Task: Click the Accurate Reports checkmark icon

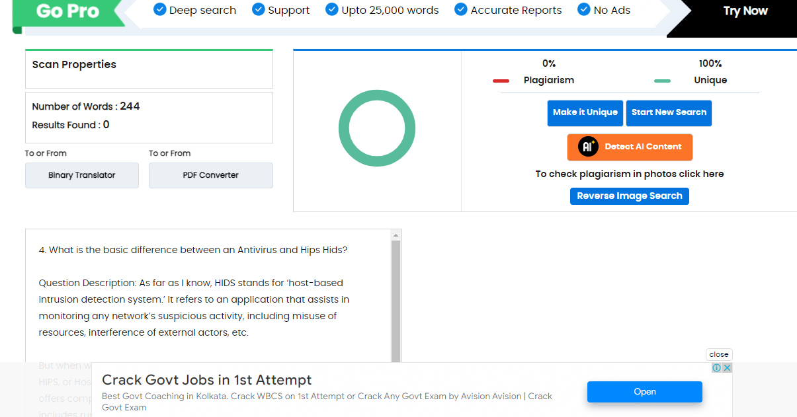Action: pyautogui.click(x=461, y=9)
